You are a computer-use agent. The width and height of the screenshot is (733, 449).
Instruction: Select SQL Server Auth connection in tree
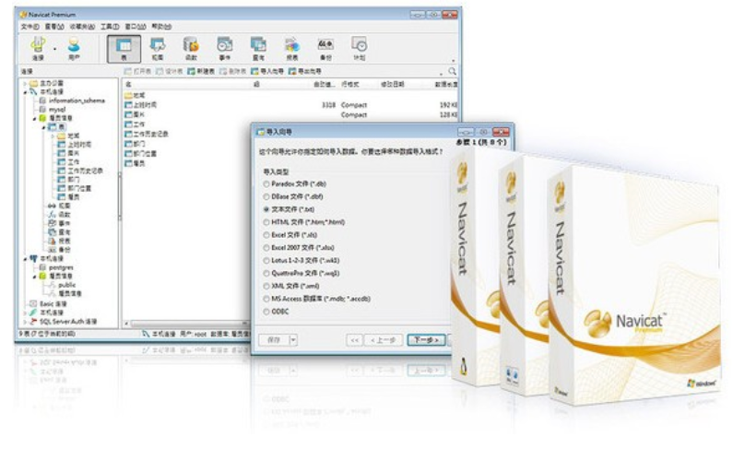(63, 322)
